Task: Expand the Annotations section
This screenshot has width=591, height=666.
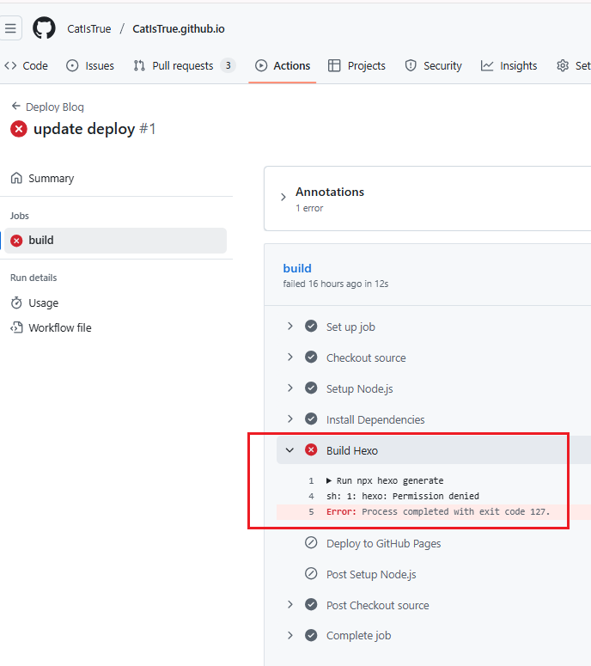Action: pyautogui.click(x=283, y=199)
